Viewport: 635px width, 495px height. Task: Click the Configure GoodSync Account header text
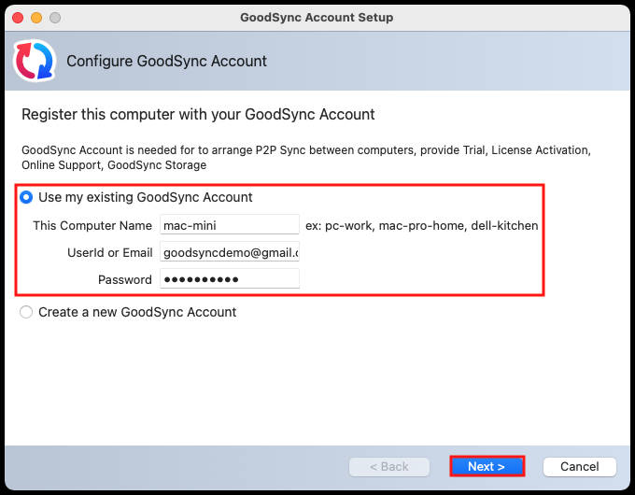166,62
